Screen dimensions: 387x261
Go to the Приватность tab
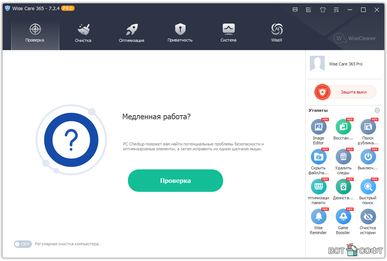(x=180, y=33)
